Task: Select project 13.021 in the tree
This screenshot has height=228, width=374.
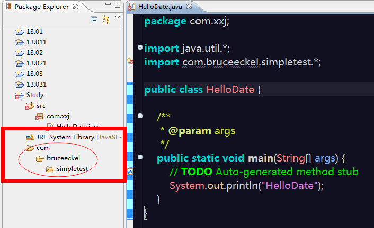Action: coord(37,63)
